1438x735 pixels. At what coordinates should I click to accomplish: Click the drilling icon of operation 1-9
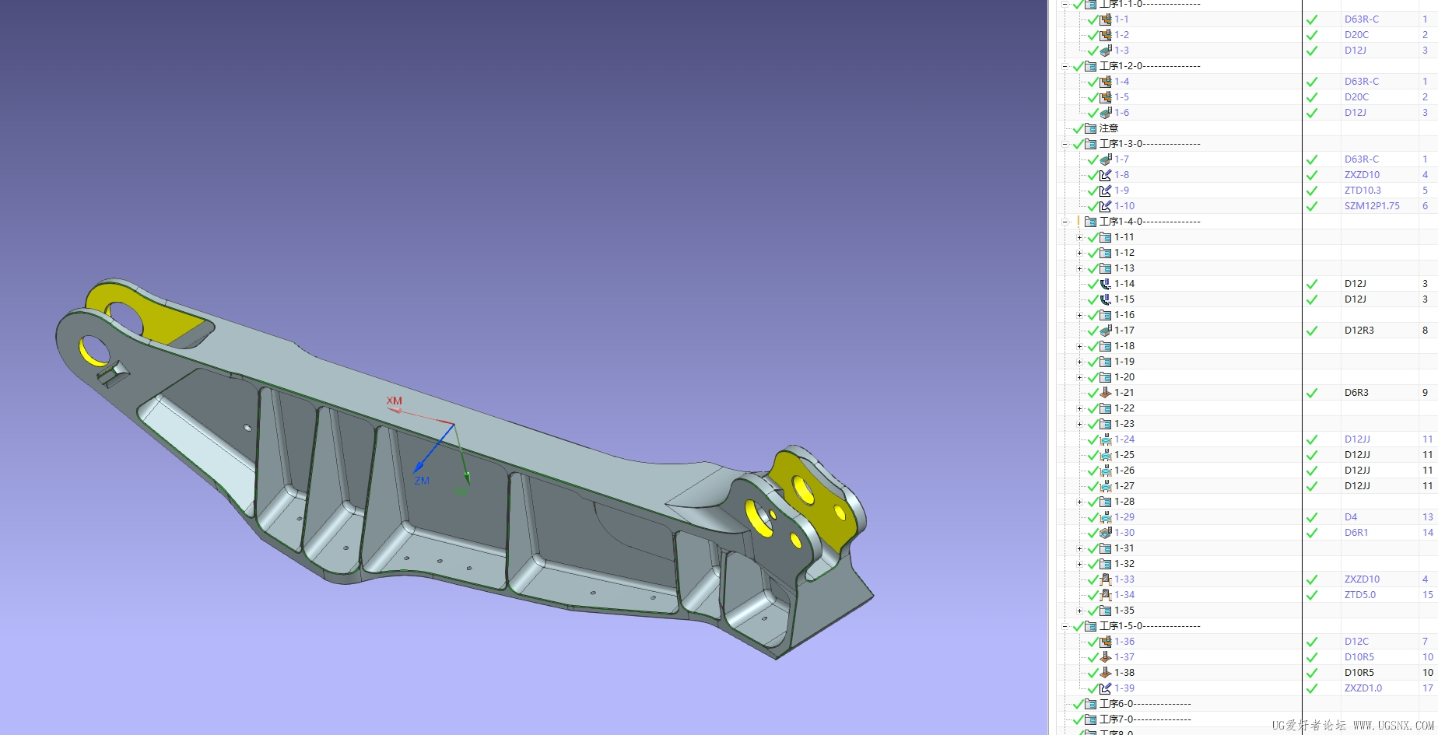point(1105,191)
